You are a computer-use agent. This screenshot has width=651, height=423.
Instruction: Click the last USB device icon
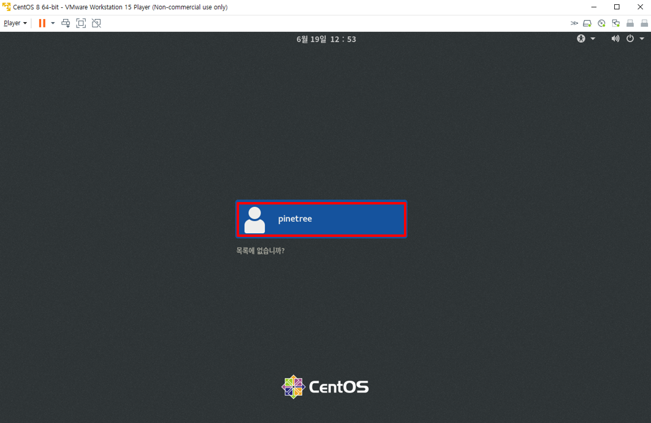pyautogui.click(x=644, y=23)
